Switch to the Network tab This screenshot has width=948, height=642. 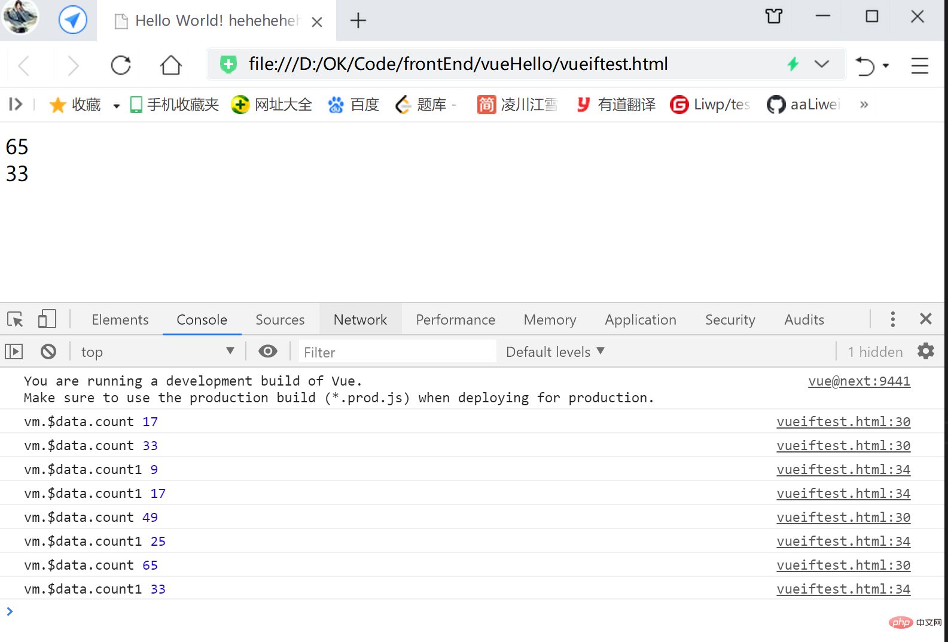click(x=360, y=320)
